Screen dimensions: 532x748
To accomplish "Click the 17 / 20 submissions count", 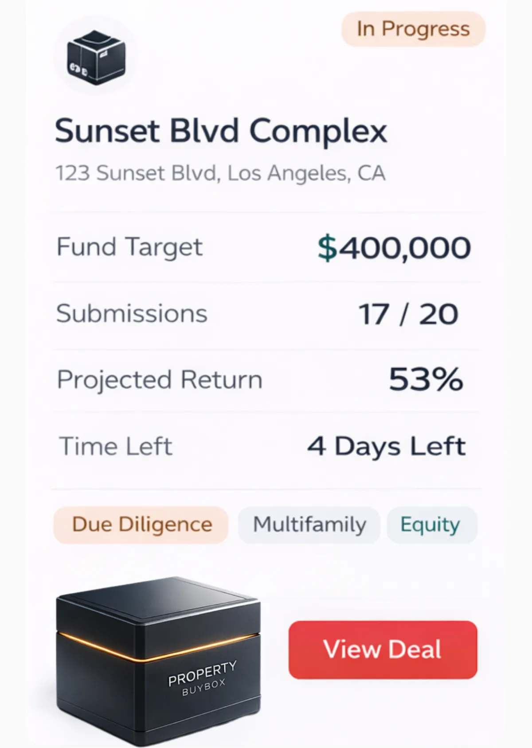I will pos(408,314).
